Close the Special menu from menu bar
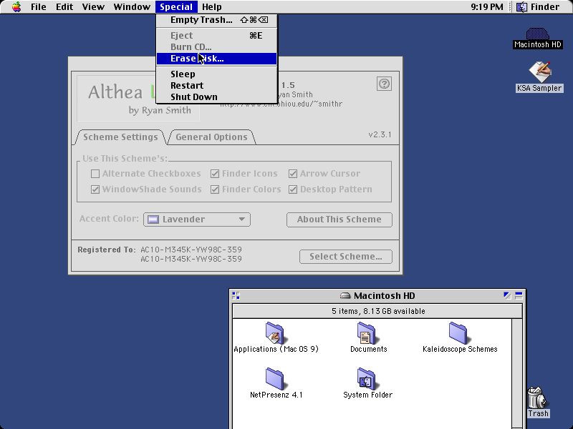 [176, 7]
